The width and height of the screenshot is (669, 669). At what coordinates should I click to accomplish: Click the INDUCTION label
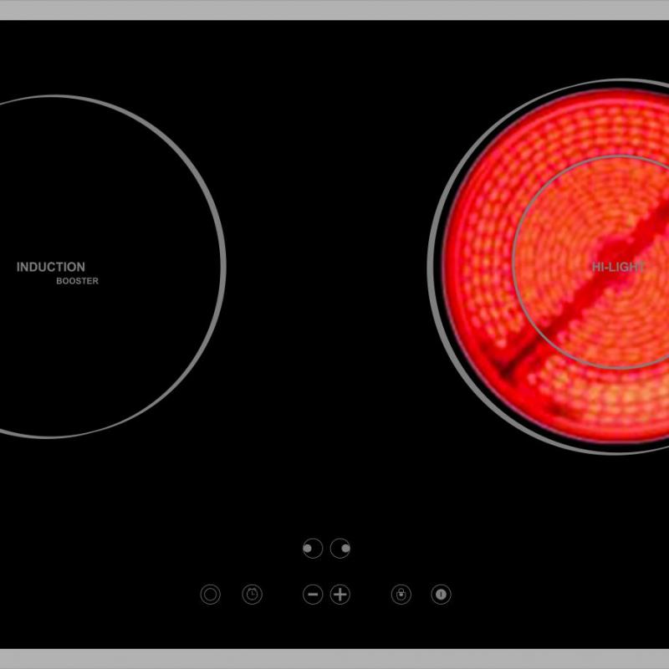(x=51, y=267)
